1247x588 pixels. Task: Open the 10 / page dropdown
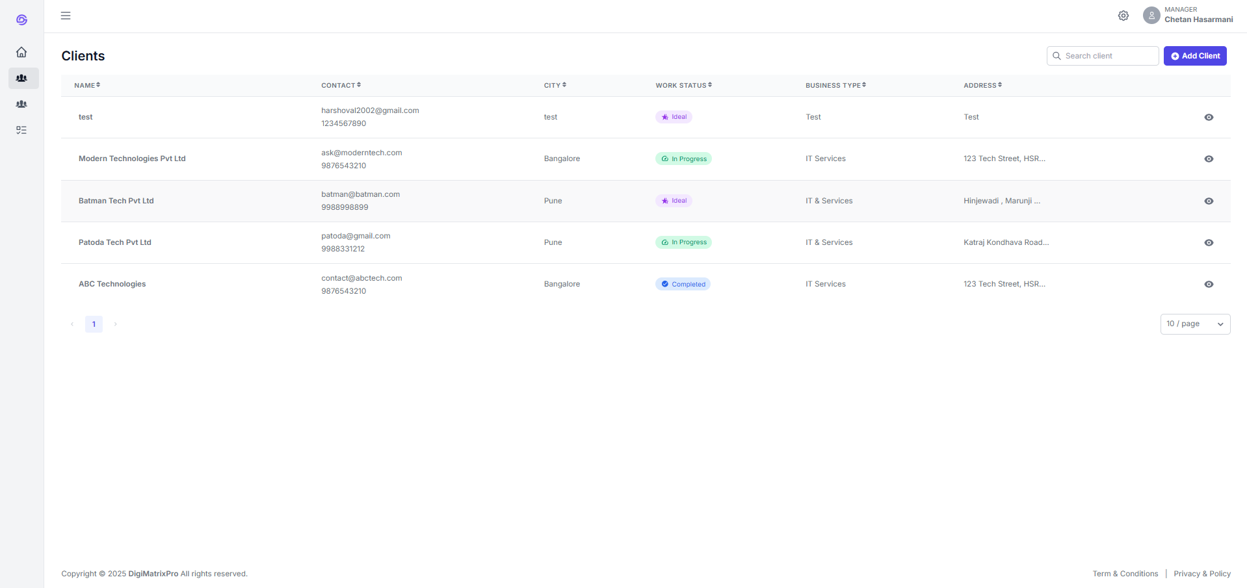(1194, 324)
